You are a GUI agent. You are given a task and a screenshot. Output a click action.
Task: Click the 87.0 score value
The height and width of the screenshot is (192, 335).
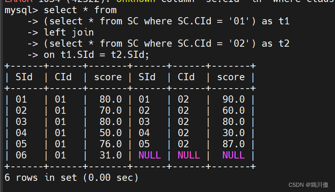234,144
